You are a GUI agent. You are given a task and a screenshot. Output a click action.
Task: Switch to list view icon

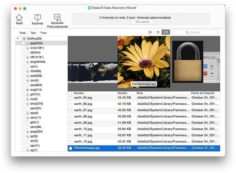(x=150, y=32)
